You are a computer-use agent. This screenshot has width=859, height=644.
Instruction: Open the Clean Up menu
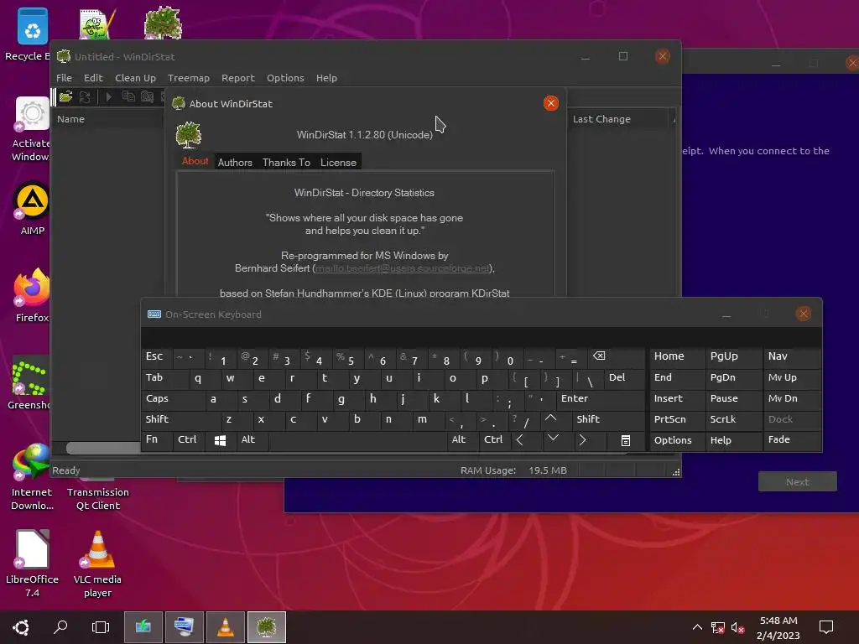tap(135, 78)
